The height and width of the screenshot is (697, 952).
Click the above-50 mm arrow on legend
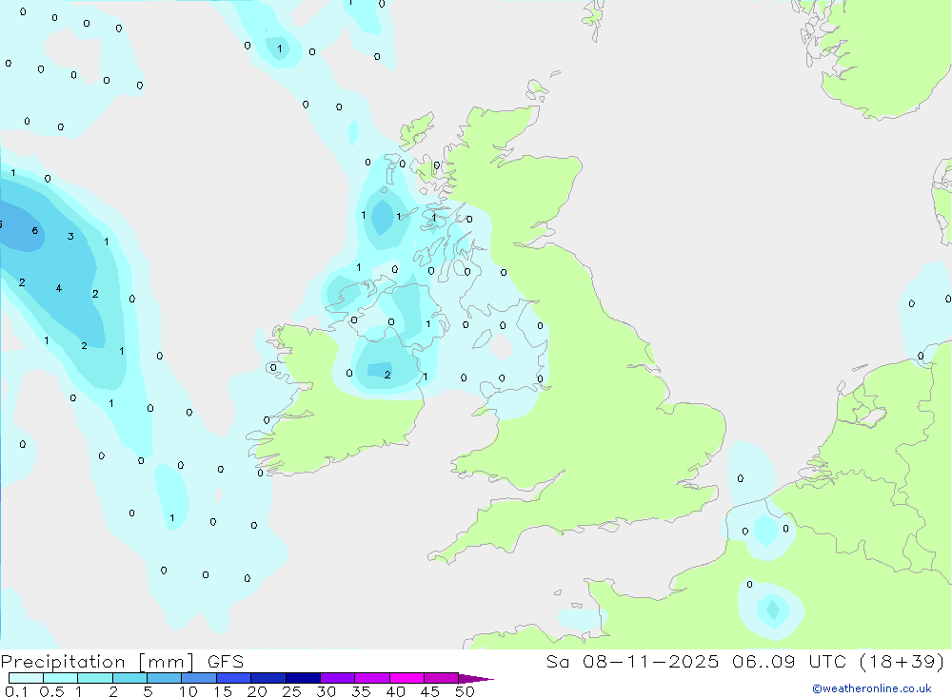click(x=475, y=678)
